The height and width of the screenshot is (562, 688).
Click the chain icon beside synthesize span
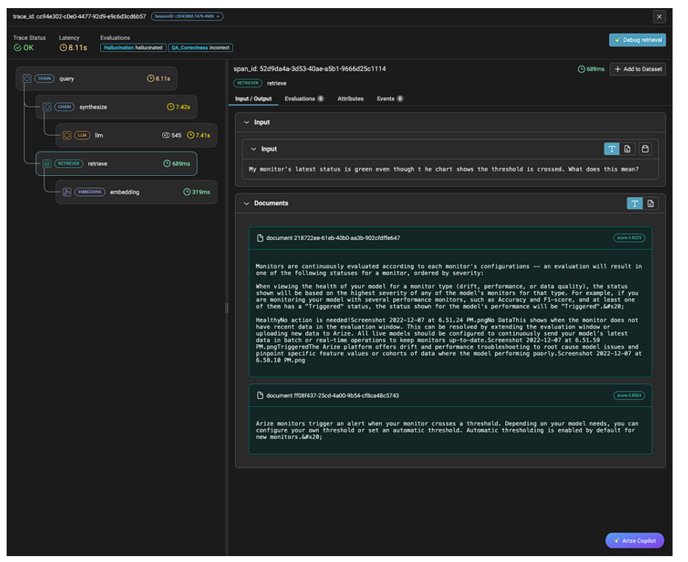point(46,107)
